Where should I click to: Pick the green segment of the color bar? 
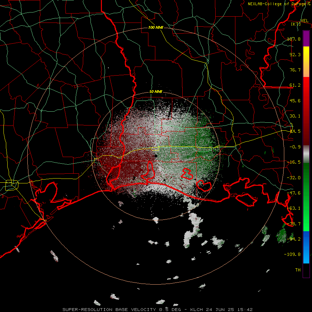pyautogui.click(x=306, y=197)
